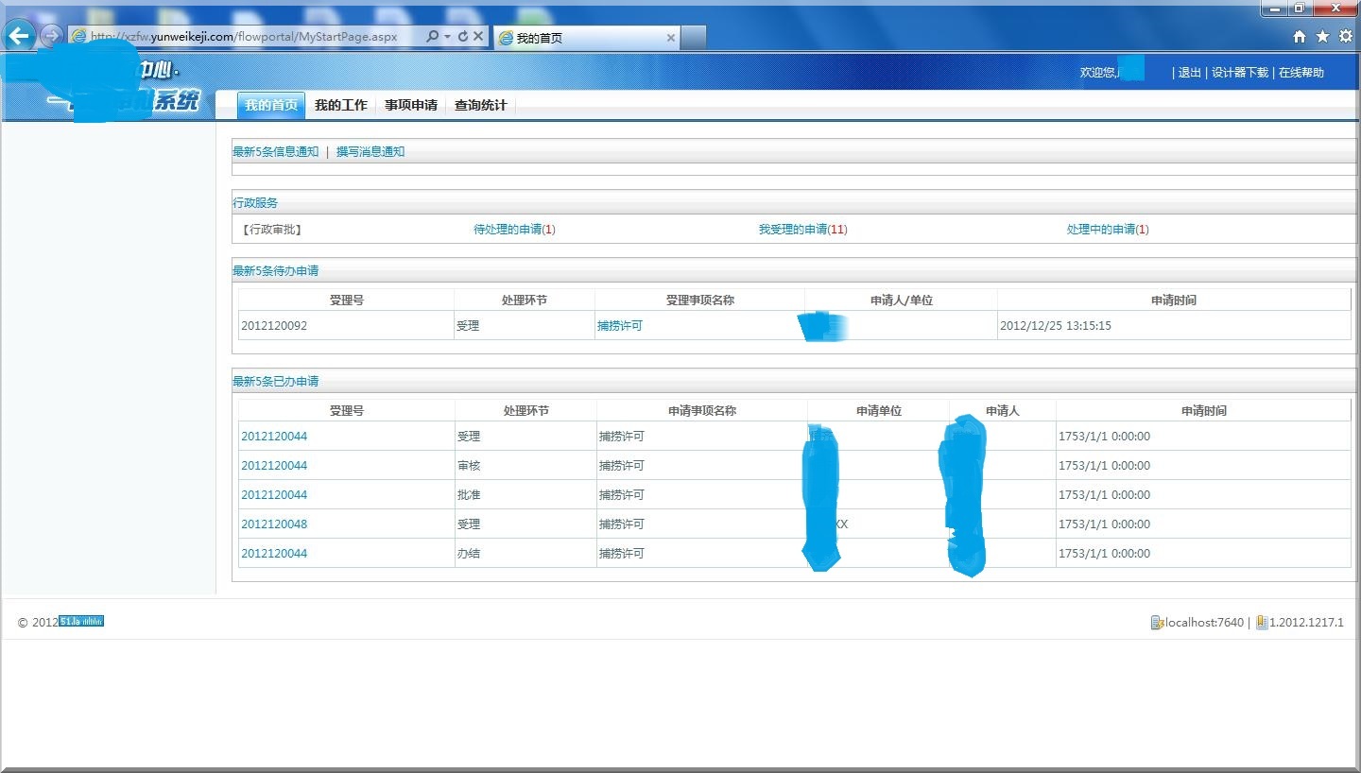Go back with the browser back arrow

click(19, 36)
